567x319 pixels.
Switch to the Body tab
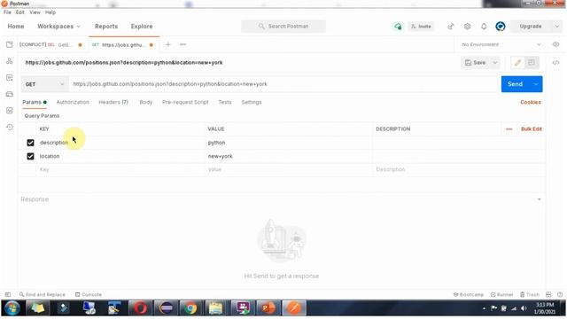146,103
